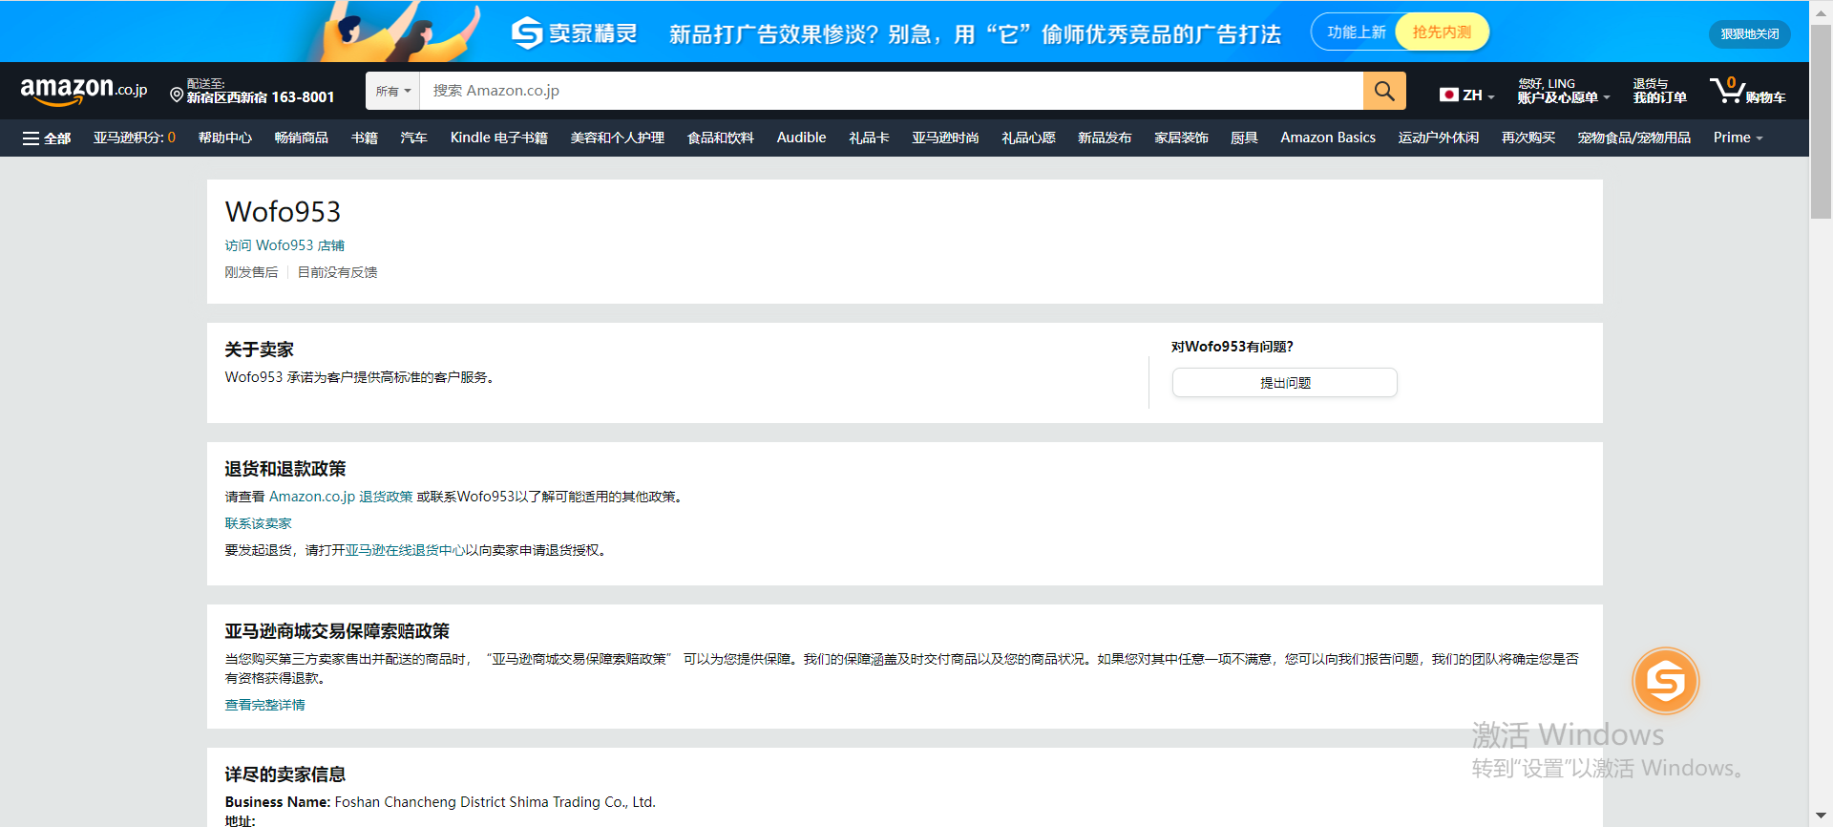
Task: Select 厨具 in the navigation bar
Action: [1244, 138]
